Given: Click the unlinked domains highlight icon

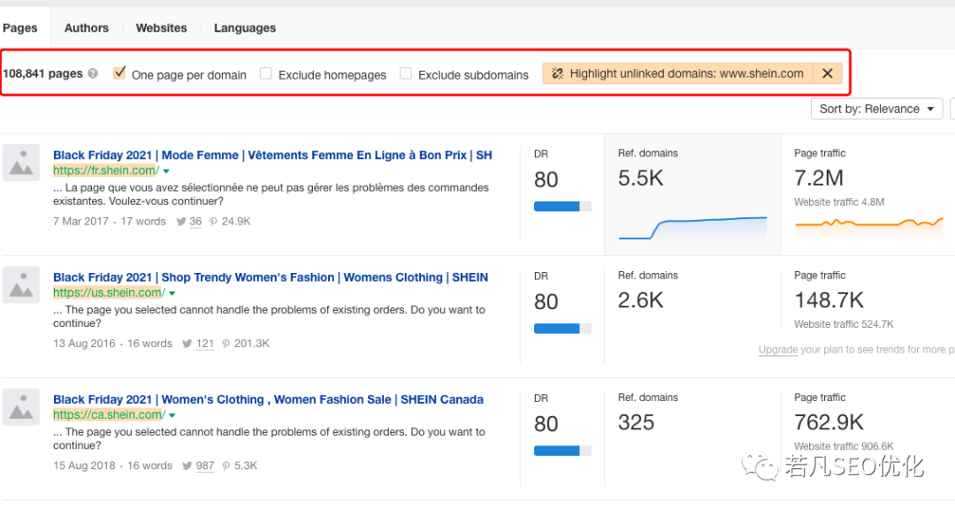Looking at the screenshot, I should 557,74.
